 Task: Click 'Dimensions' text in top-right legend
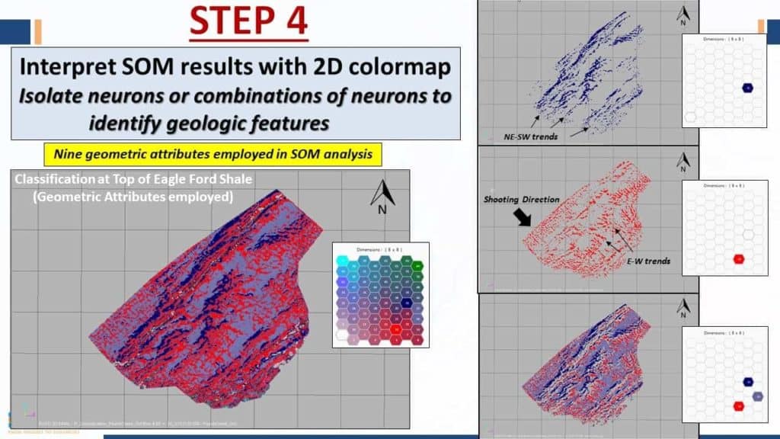[x=724, y=39]
